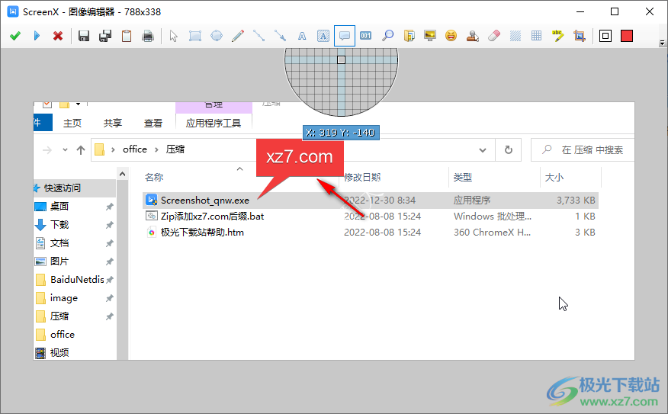
Task: Confirm edits with the green checkmark
Action: click(x=15, y=36)
